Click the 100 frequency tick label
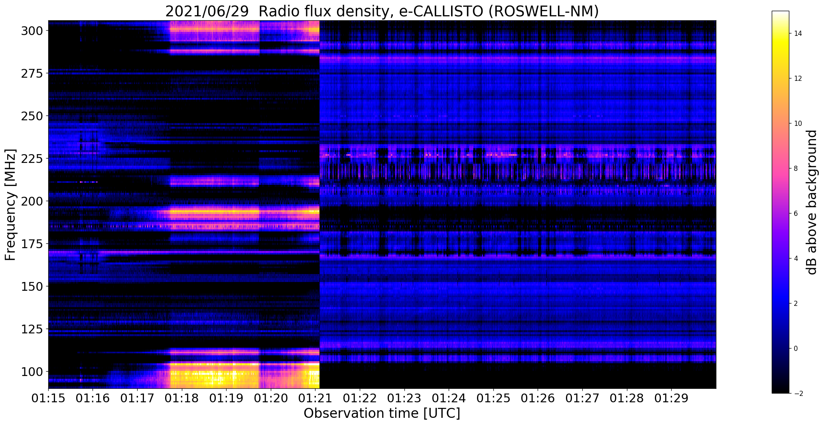This screenshot has width=824, height=425. coord(31,372)
